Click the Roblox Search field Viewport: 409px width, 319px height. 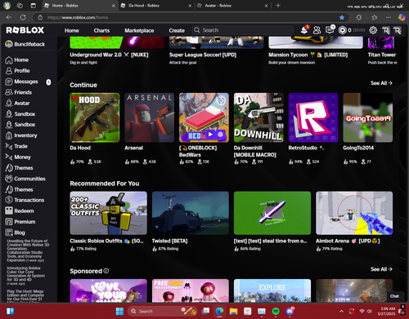coord(243,30)
